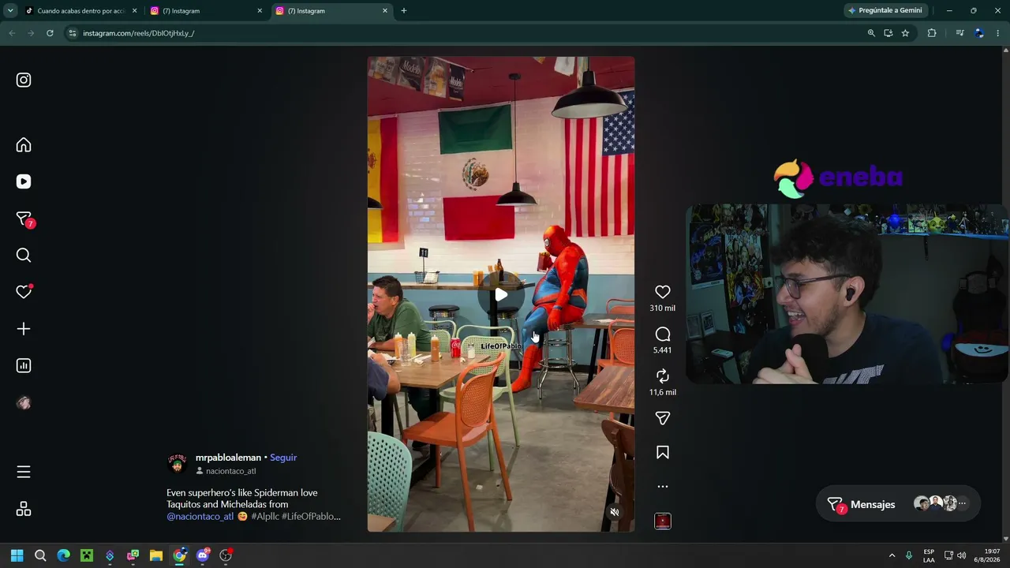Open the mrpabloaleman profile avatar
Image resolution: width=1010 pixels, height=568 pixels.
(178, 463)
